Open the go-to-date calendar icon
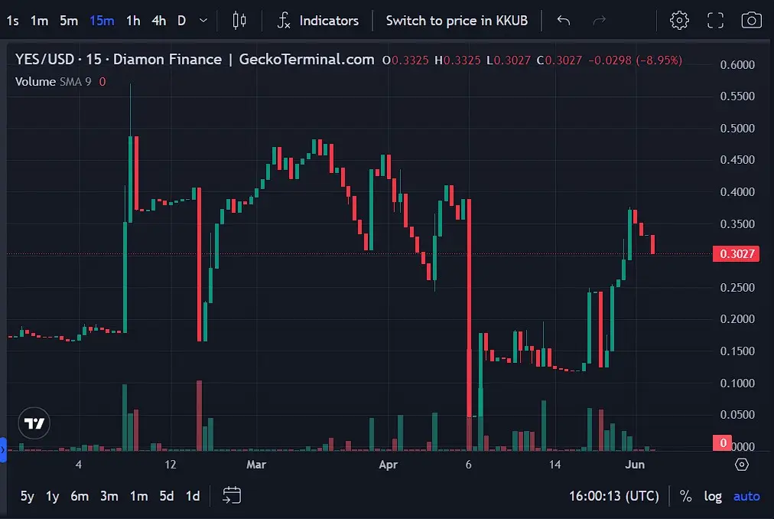 point(232,496)
